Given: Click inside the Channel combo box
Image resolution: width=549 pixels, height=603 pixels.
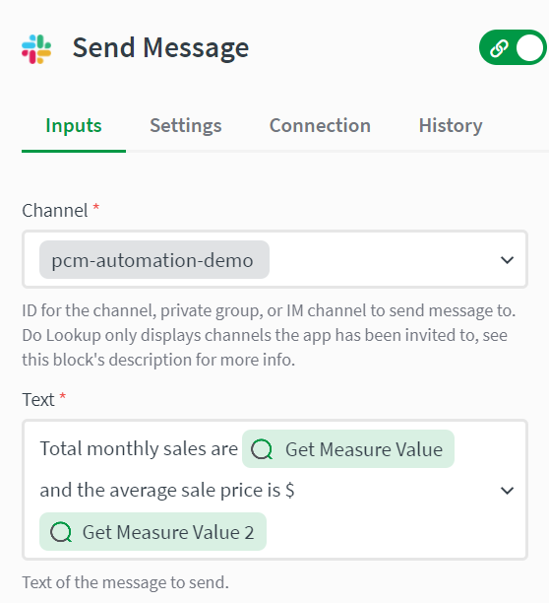Looking at the screenshot, I should 274,259.
